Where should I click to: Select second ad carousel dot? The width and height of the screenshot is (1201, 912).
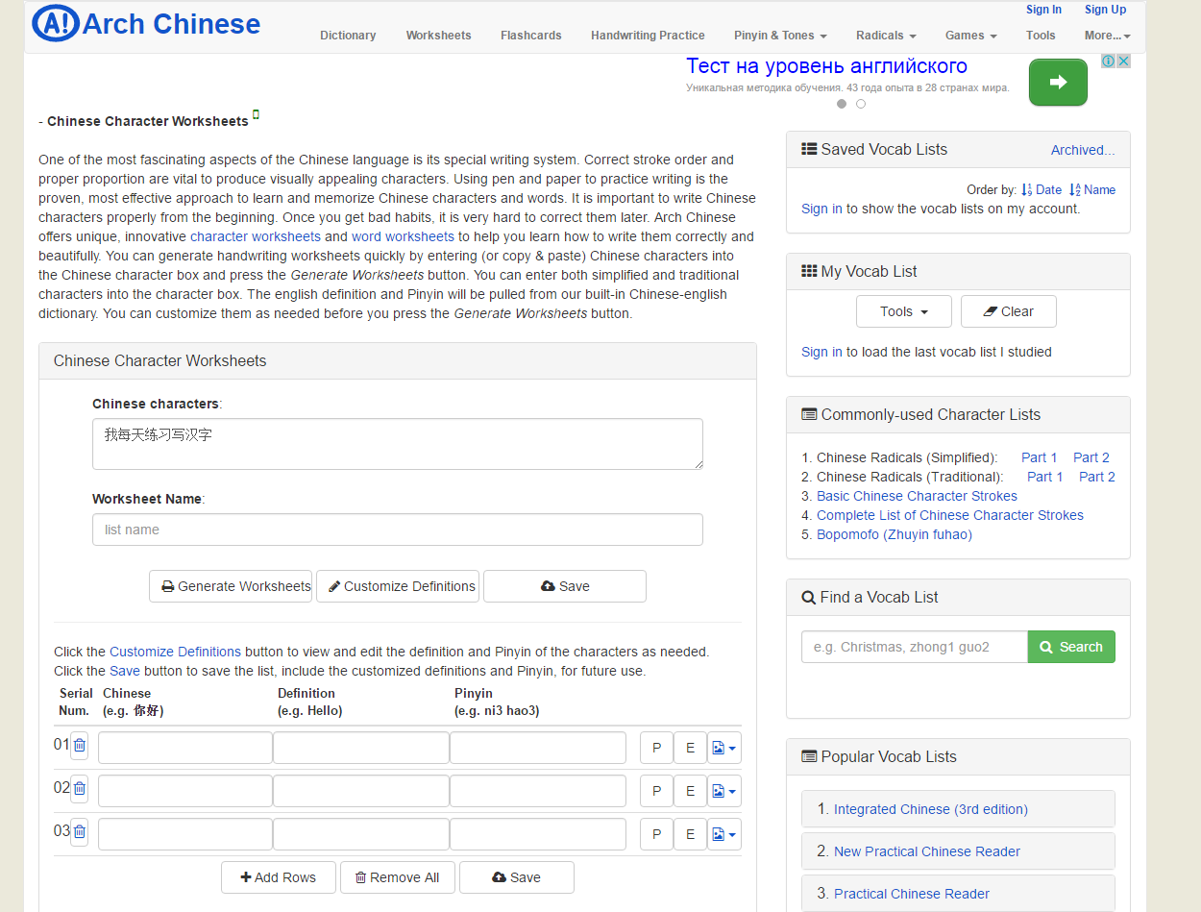point(861,104)
